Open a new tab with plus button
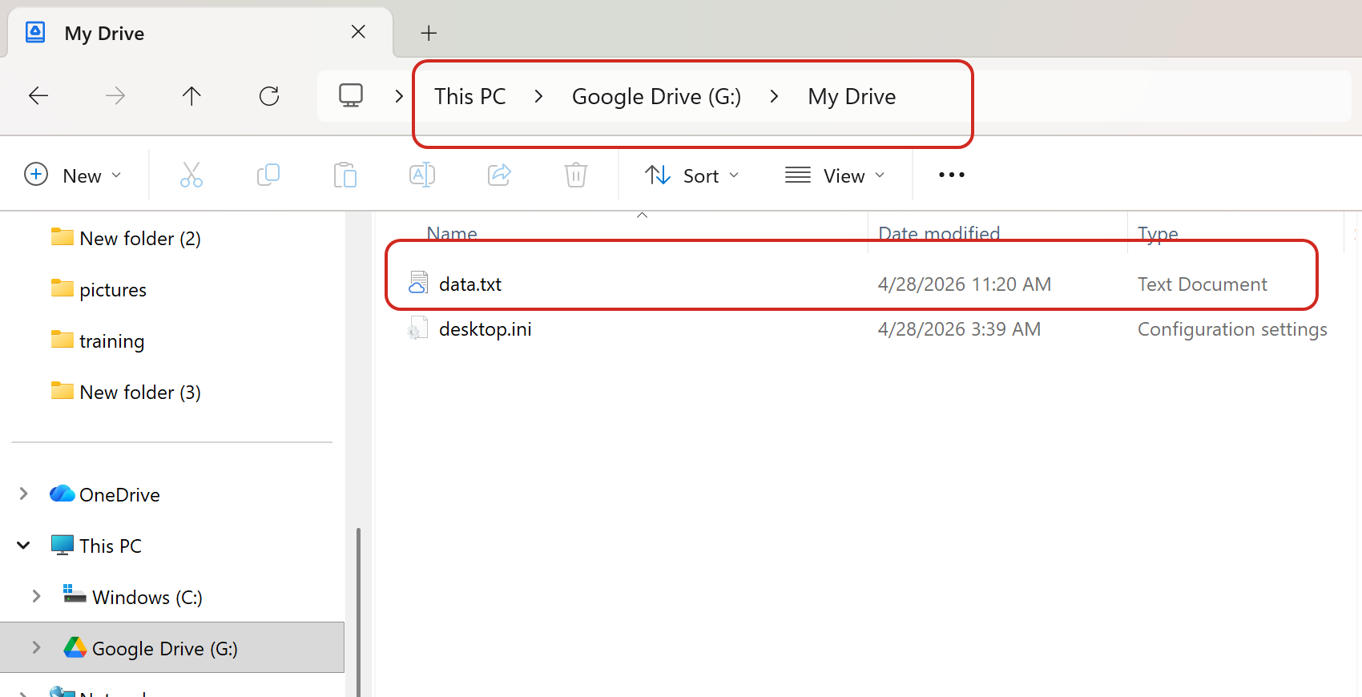 tap(429, 33)
